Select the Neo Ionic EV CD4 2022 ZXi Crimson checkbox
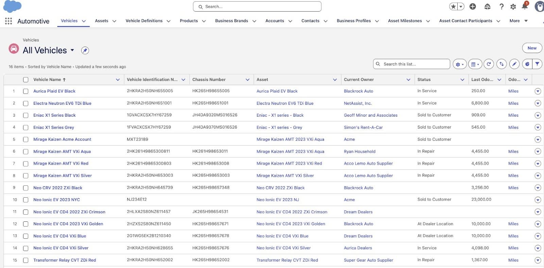The width and height of the screenshot is (544, 268). pyautogui.click(x=26, y=212)
